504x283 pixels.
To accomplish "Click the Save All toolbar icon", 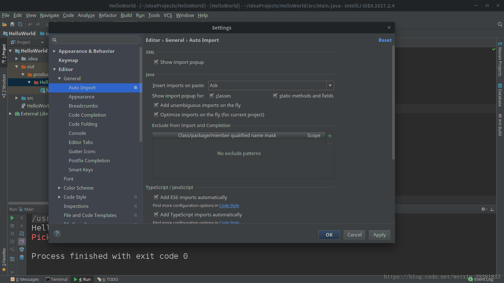I will tap(12, 24).
